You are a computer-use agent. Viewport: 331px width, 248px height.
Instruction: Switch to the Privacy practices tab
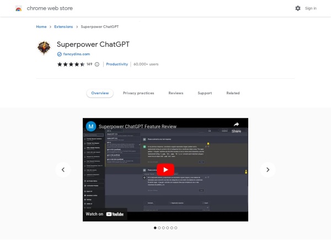138,93
